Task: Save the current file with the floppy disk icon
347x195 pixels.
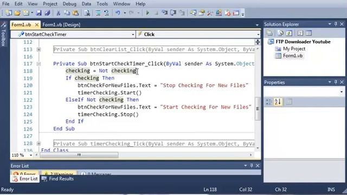Action: tap(38, 13)
